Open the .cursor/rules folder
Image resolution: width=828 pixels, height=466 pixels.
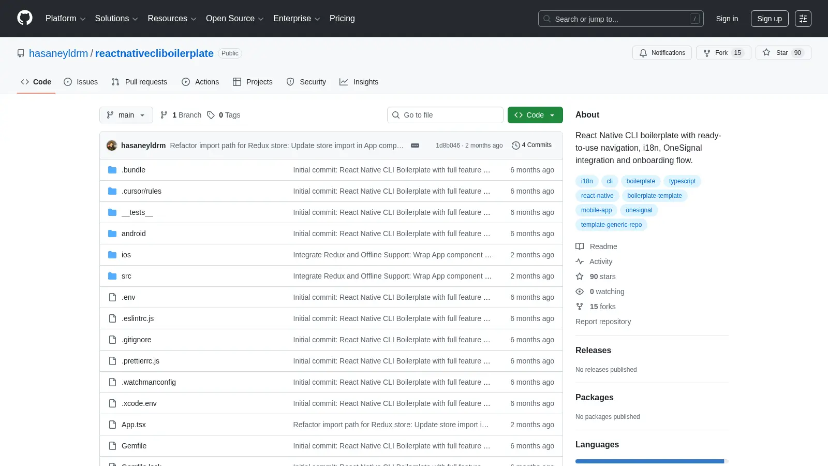coord(141,191)
